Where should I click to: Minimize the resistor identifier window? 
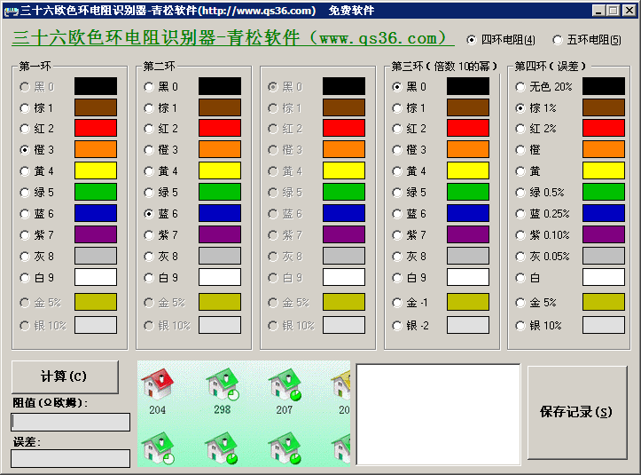pos(599,11)
